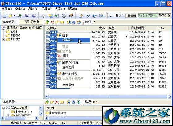Click the New Folder icon in the image pane toolbar
173x126 pixels.
tap(57, 22)
